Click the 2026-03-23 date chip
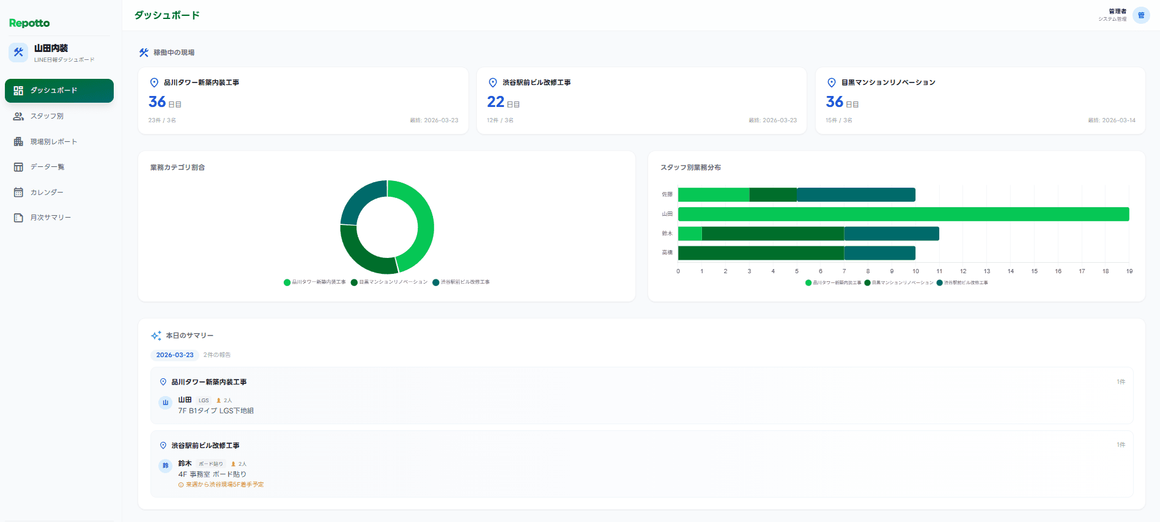The height and width of the screenshot is (522, 1160). click(174, 355)
